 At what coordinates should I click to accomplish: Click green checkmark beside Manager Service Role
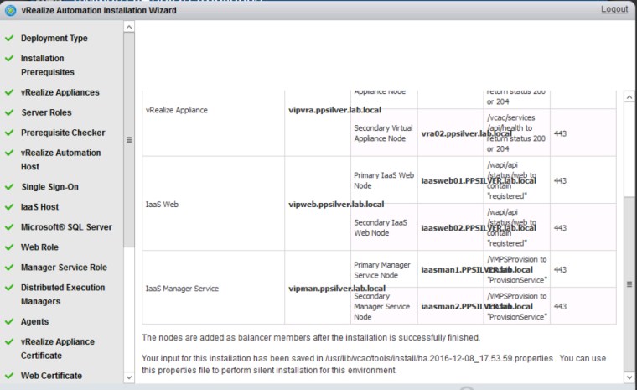coord(9,268)
